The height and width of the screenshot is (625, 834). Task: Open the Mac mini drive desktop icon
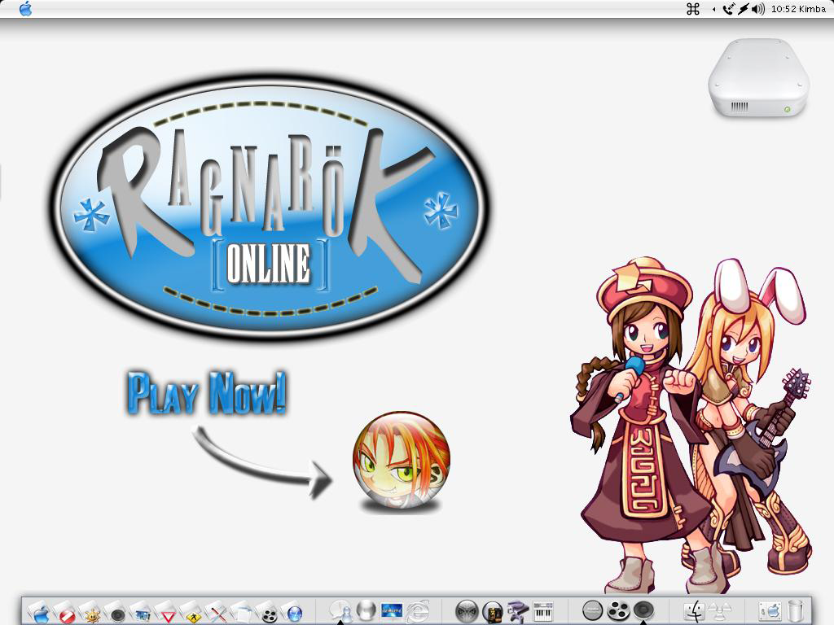pos(758,78)
